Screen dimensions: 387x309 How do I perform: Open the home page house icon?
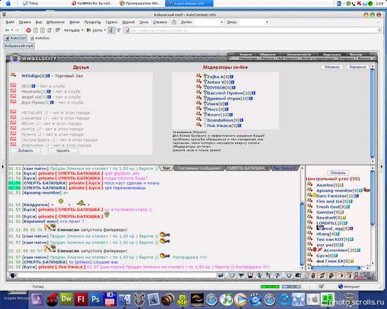tap(50, 30)
